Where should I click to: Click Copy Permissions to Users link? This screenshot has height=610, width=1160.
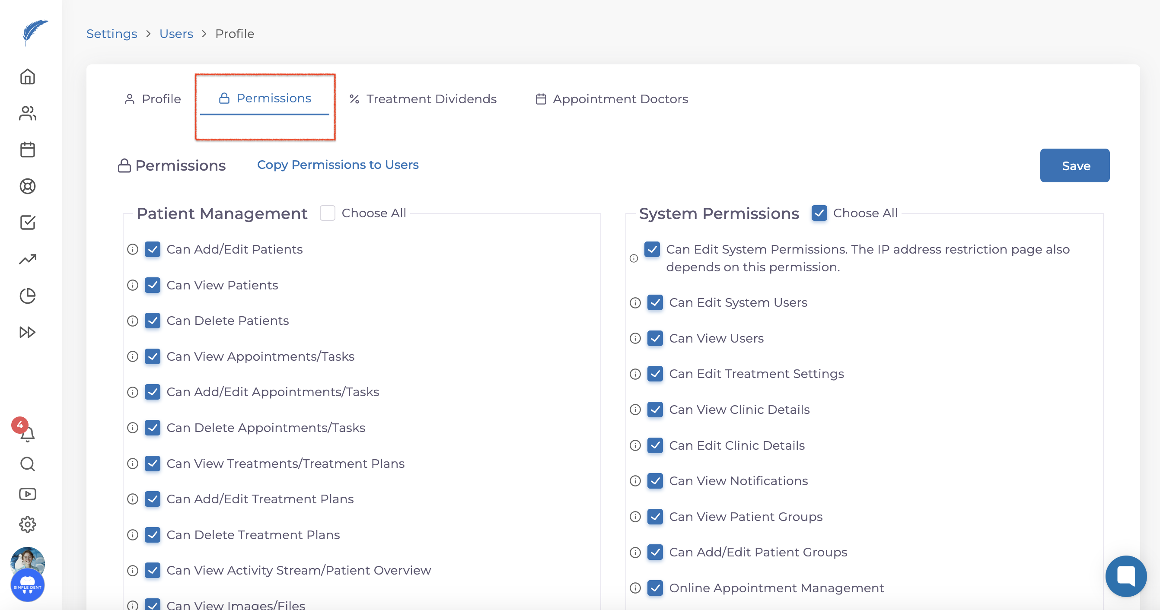338,165
